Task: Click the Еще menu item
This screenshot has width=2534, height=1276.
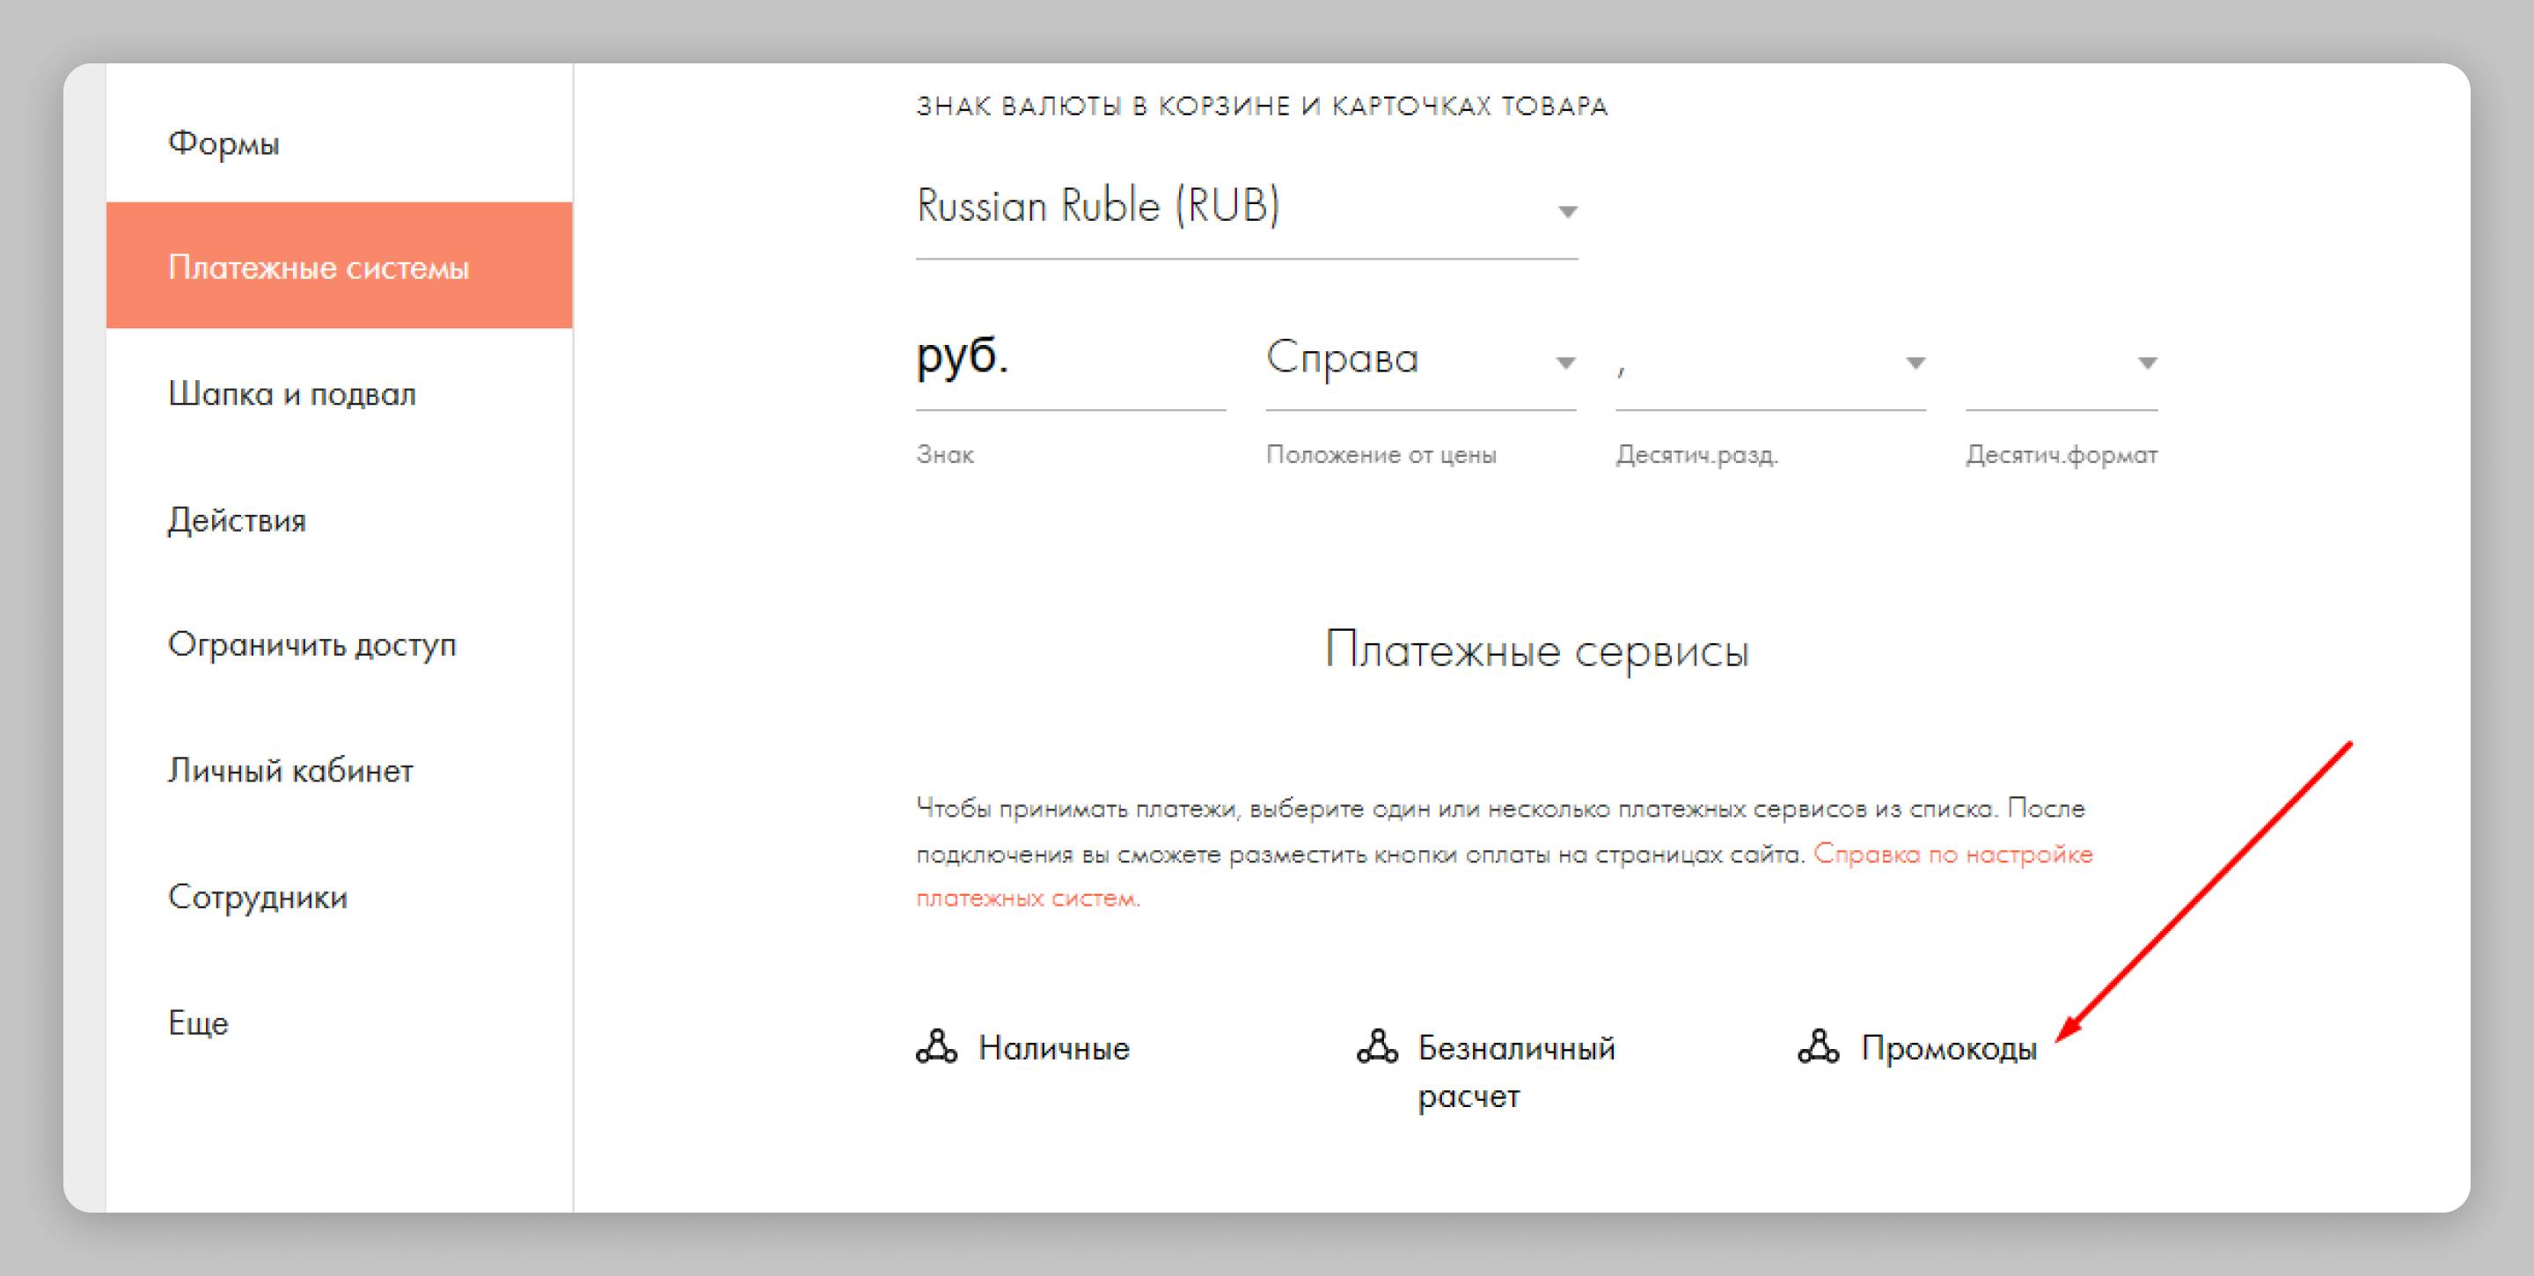Action: (199, 1023)
